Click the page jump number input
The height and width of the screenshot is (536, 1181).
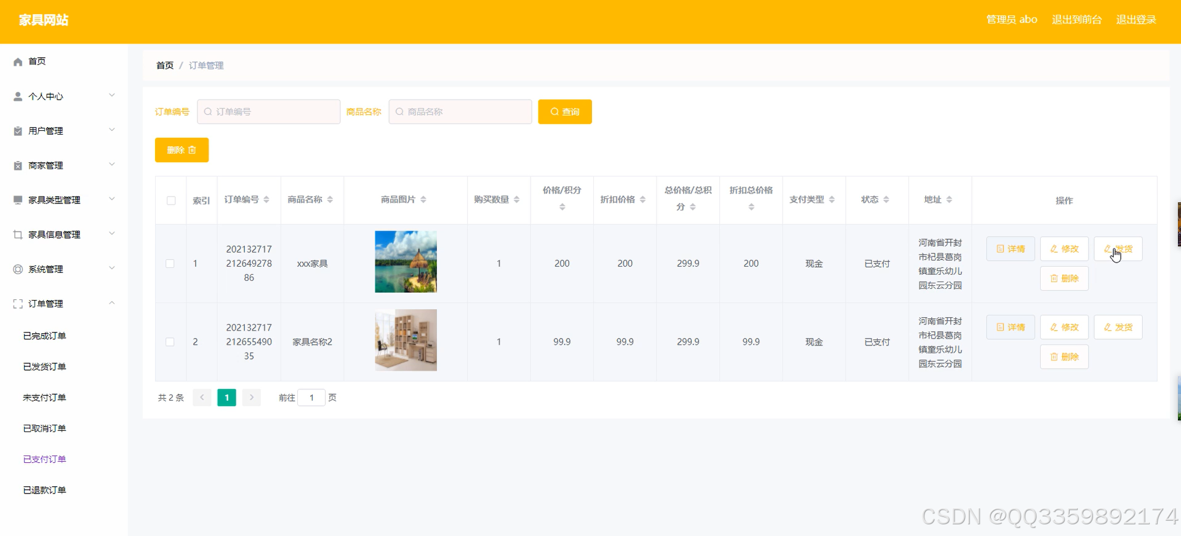[x=311, y=398]
